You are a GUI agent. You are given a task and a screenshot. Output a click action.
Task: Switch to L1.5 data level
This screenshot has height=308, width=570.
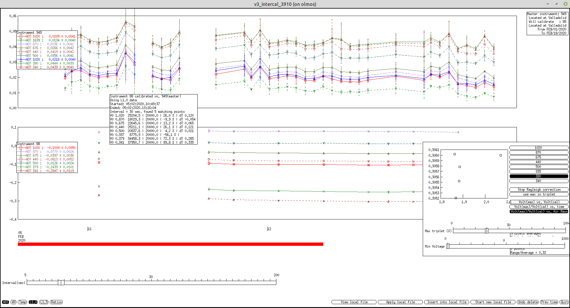[44, 302]
